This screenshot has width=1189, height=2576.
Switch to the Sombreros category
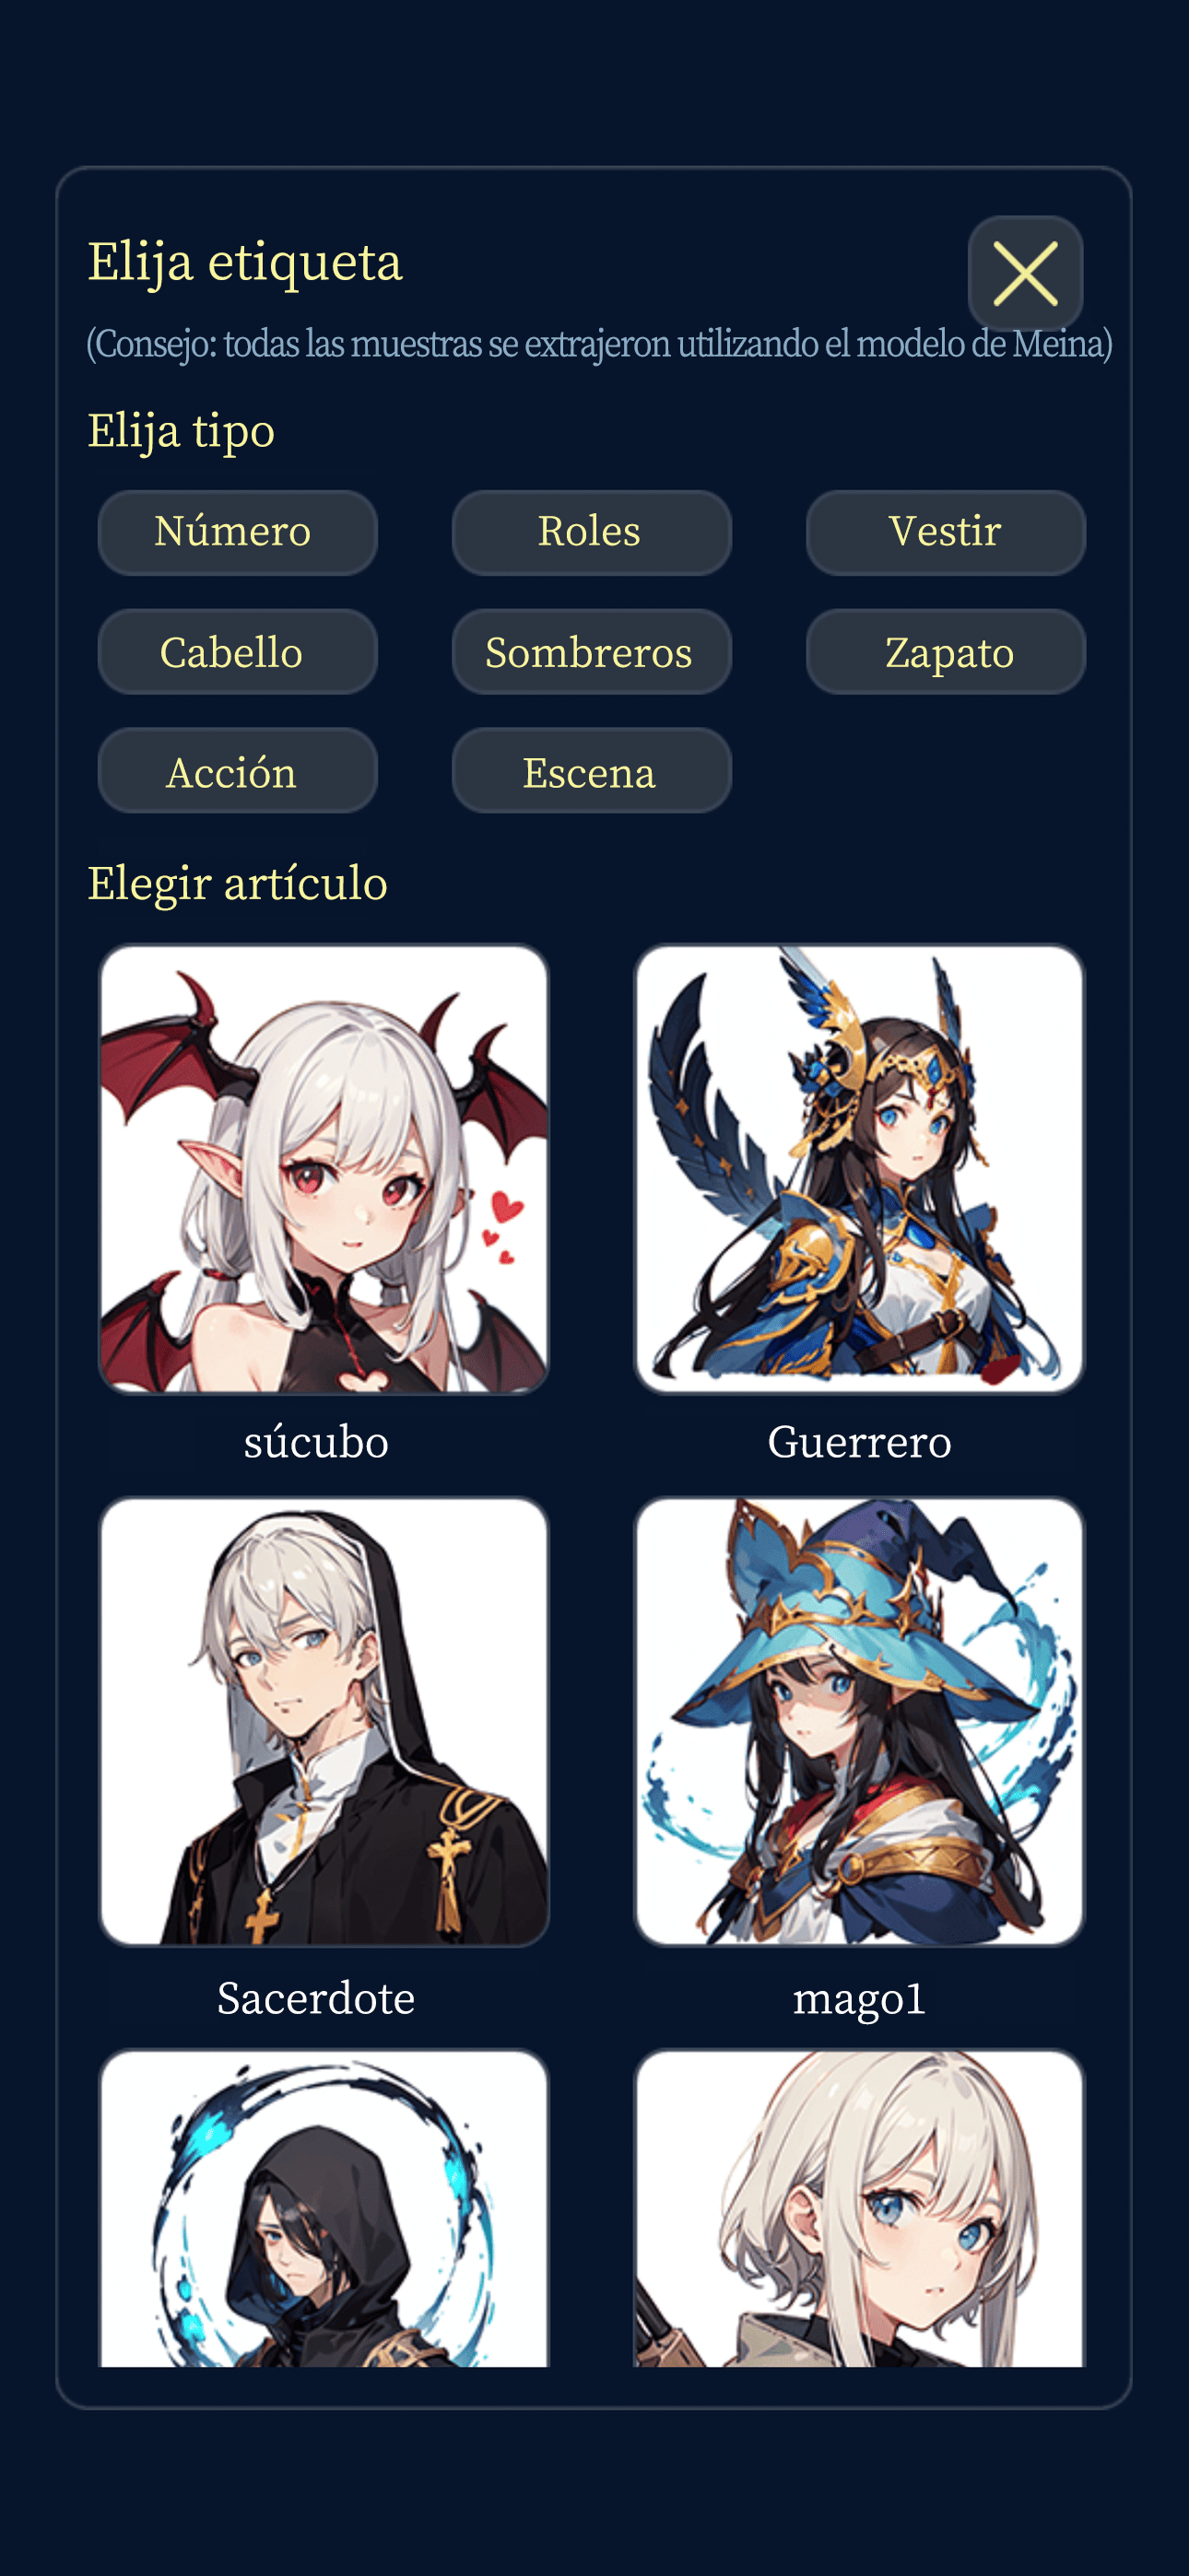coord(592,652)
